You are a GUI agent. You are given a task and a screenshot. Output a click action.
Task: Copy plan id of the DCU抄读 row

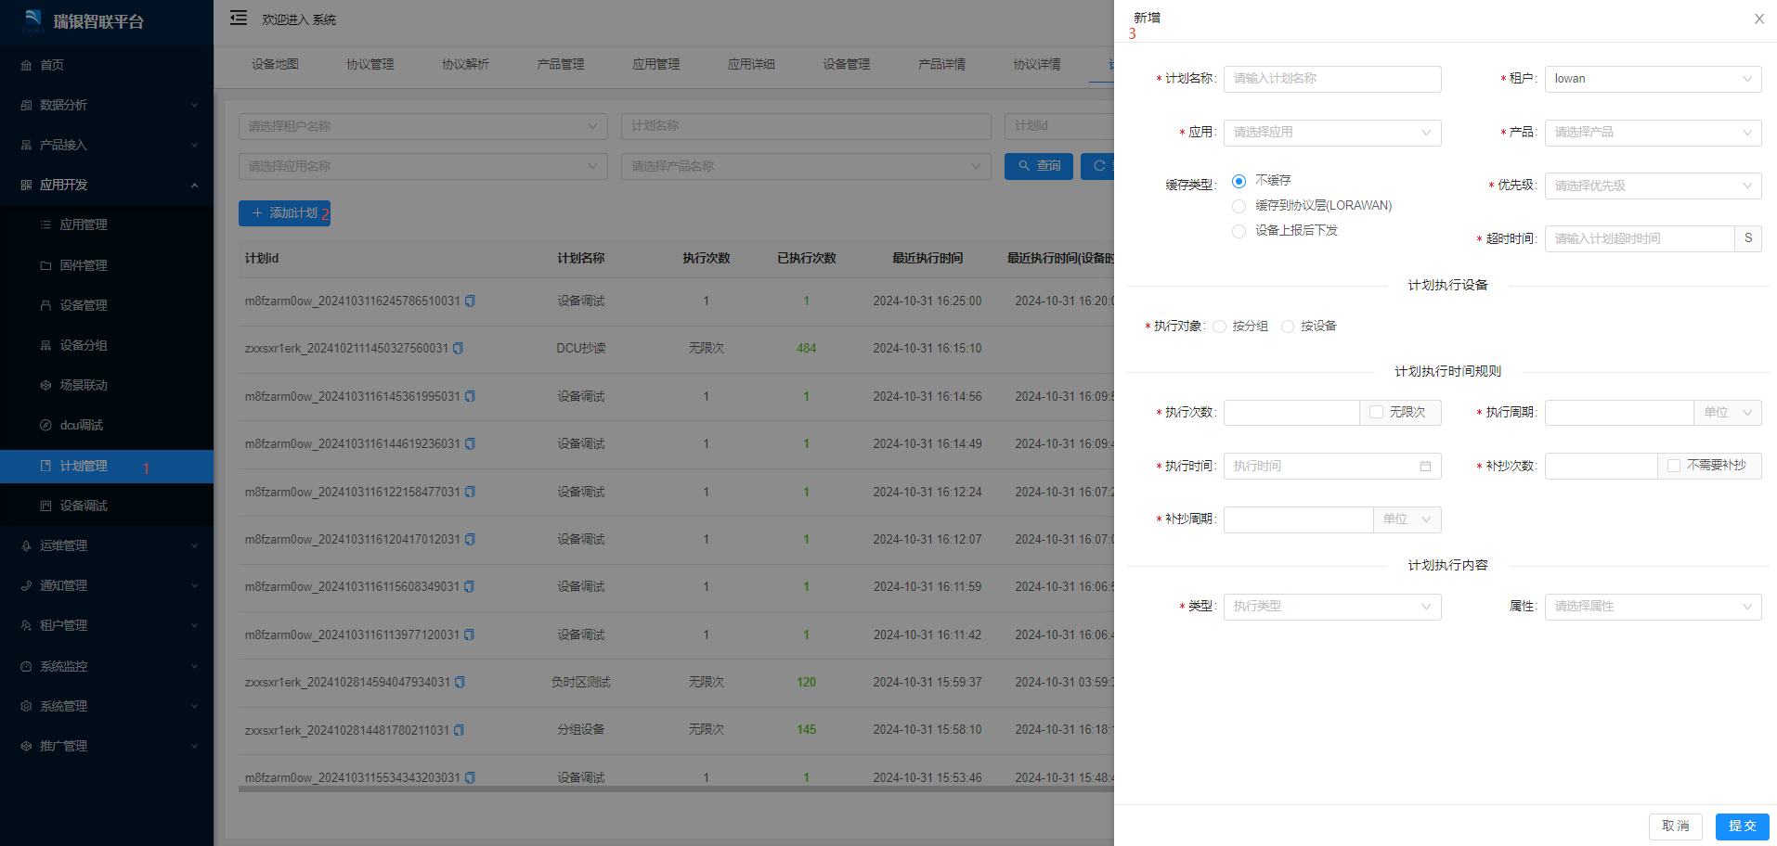click(458, 349)
